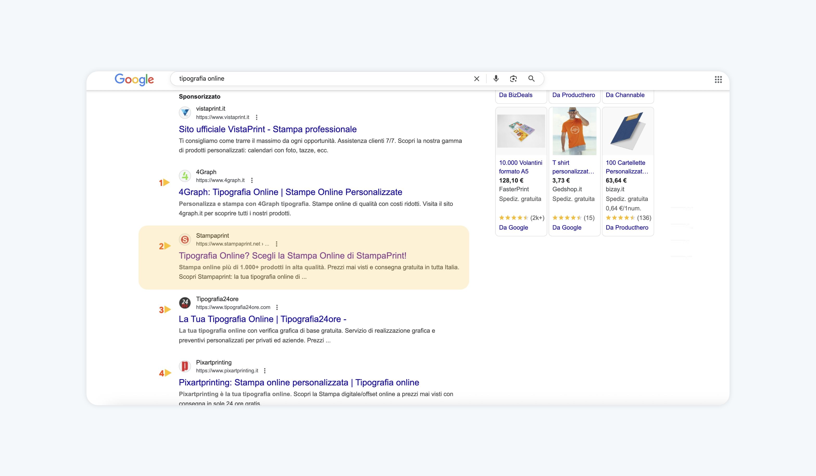Open 'Pixartprinting: Stampa online personalizzata' result
The height and width of the screenshot is (476, 816).
[x=299, y=383]
